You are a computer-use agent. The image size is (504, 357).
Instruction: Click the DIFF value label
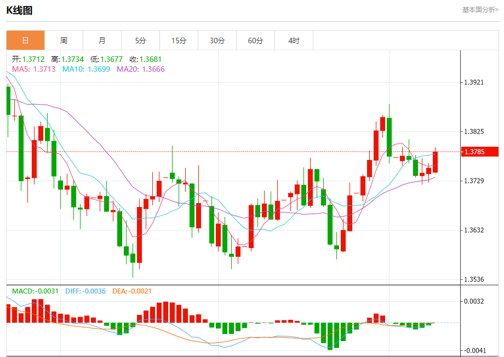(85, 291)
